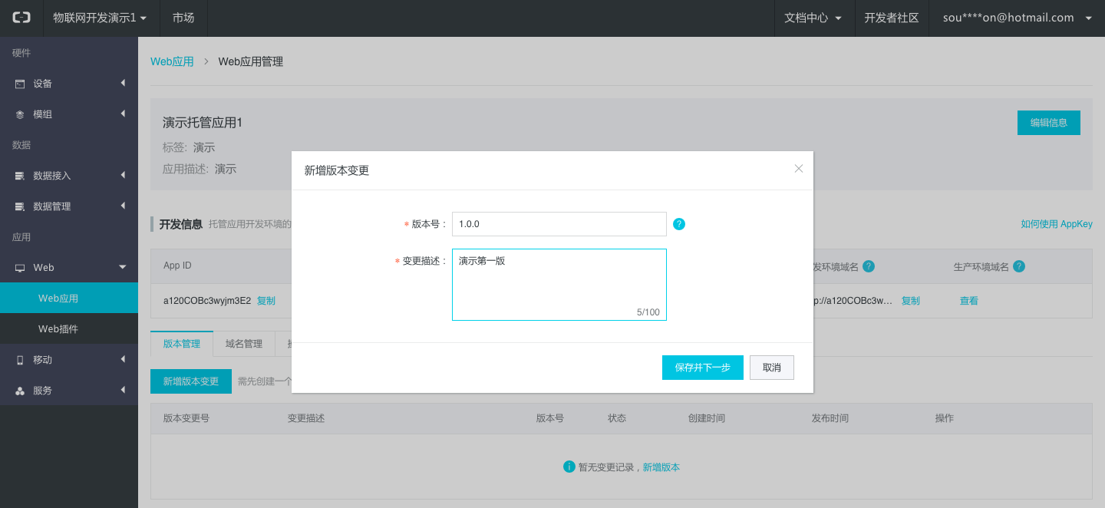Click help icon next to 生产环境域名
Screen dimensions: 1105x508
click(x=1019, y=266)
